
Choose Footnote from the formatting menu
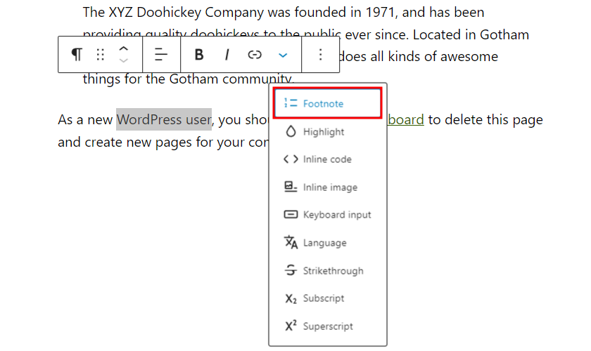(x=328, y=103)
